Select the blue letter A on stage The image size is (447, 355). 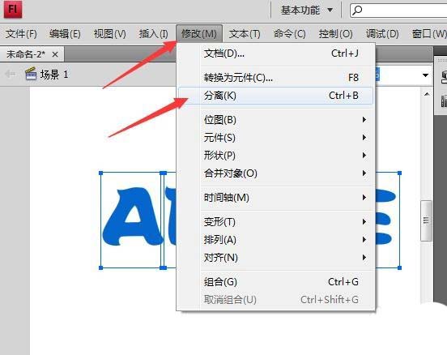pos(133,217)
